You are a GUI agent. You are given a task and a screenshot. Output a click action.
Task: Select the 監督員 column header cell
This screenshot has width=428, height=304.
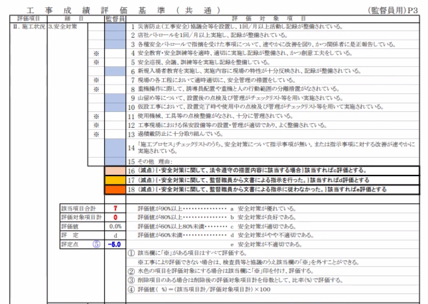click(x=115, y=19)
